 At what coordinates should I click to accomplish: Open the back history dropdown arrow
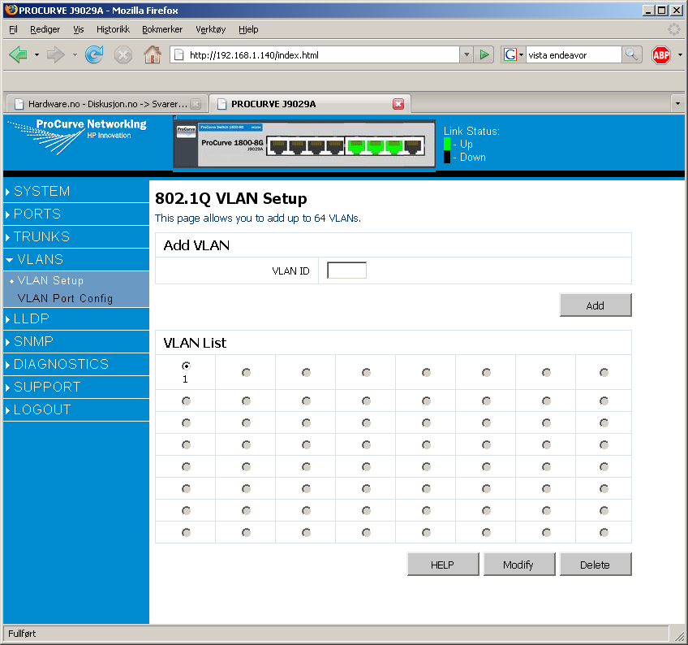37,55
